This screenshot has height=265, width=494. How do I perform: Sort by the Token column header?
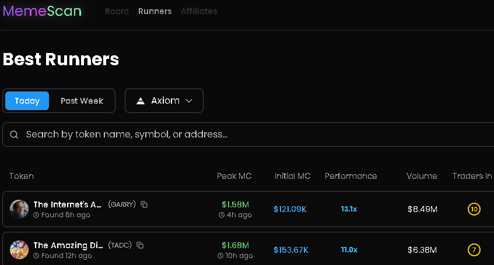coord(21,176)
